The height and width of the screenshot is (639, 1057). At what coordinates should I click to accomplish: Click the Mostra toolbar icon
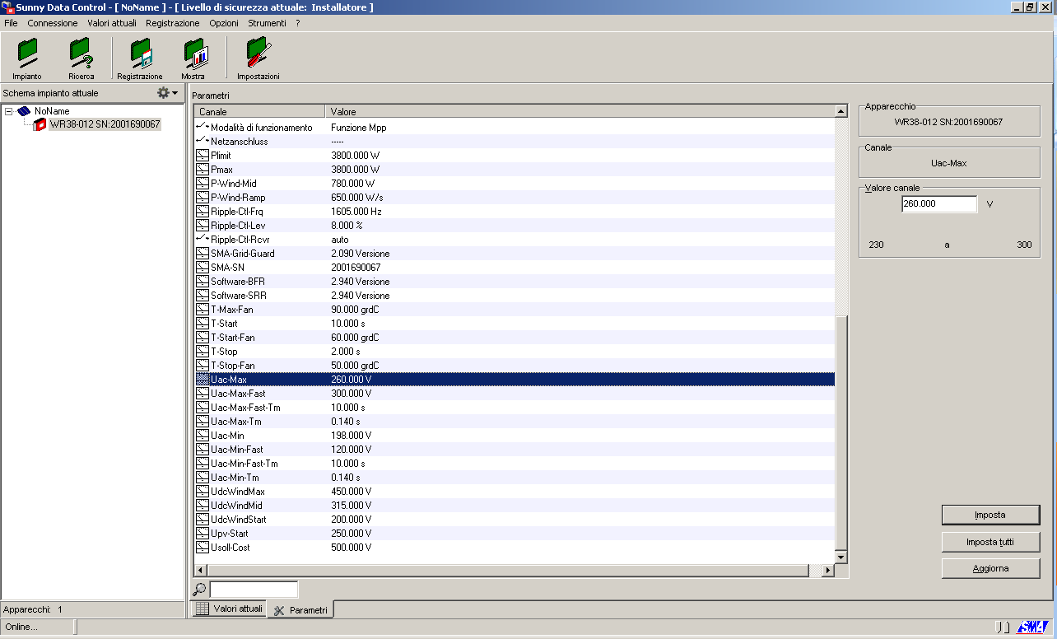tap(193, 58)
